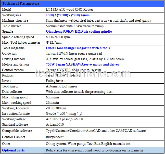Select the "Spindle rotating speed" label
The image size is (165, 154).
(18, 37)
